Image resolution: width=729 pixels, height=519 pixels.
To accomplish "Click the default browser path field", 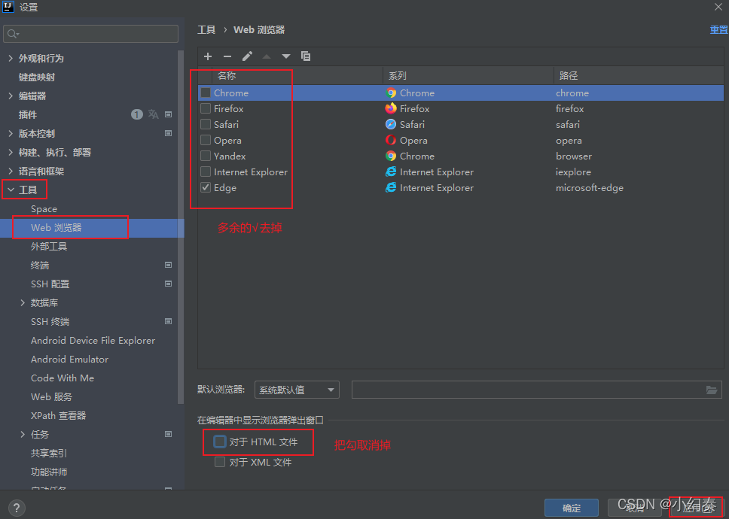I will point(536,390).
